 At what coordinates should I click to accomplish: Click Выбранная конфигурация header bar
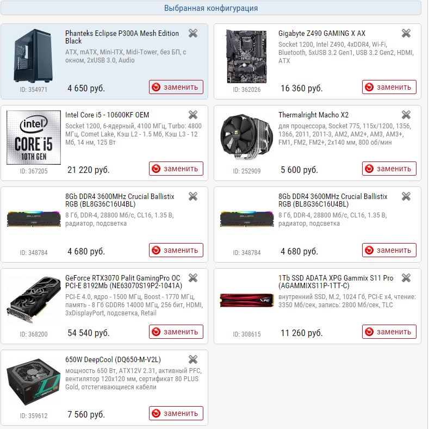(x=211, y=8)
